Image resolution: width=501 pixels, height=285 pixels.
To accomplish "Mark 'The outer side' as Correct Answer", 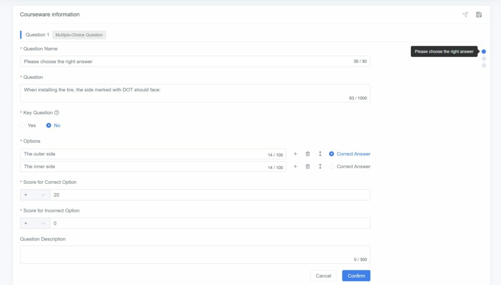I will click(x=332, y=154).
